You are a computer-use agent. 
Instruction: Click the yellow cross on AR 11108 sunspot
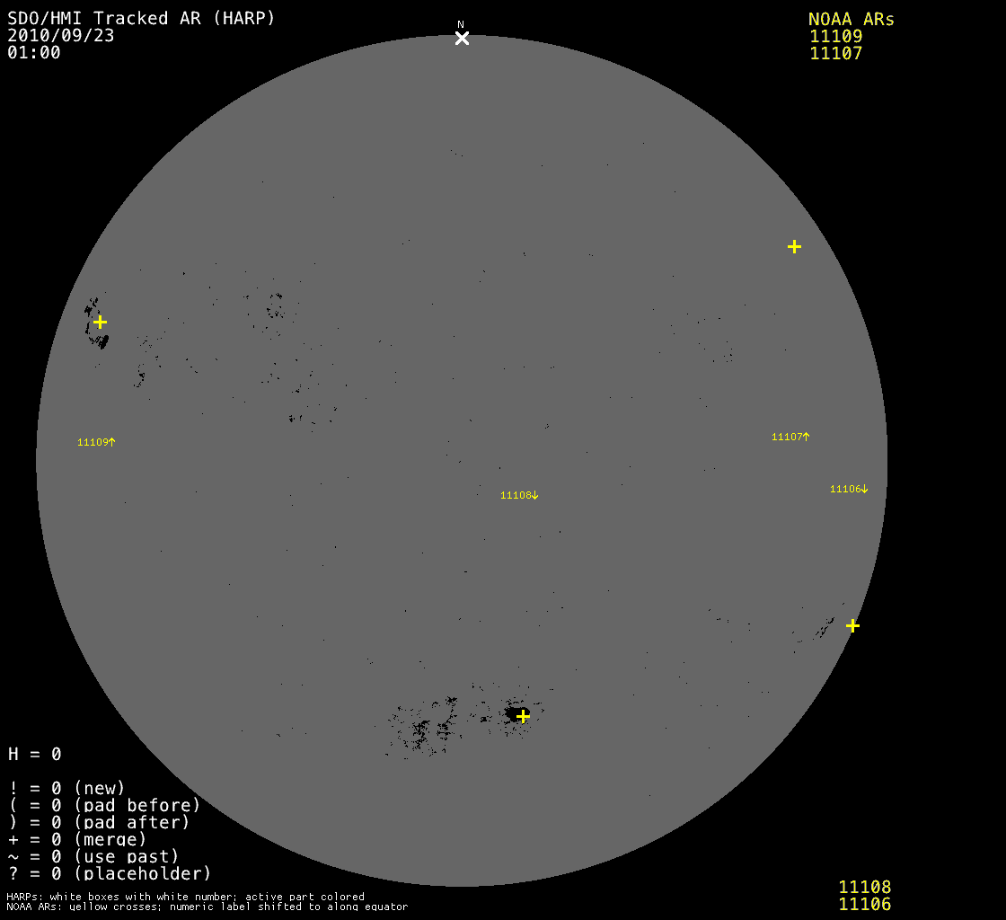(523, 716)
